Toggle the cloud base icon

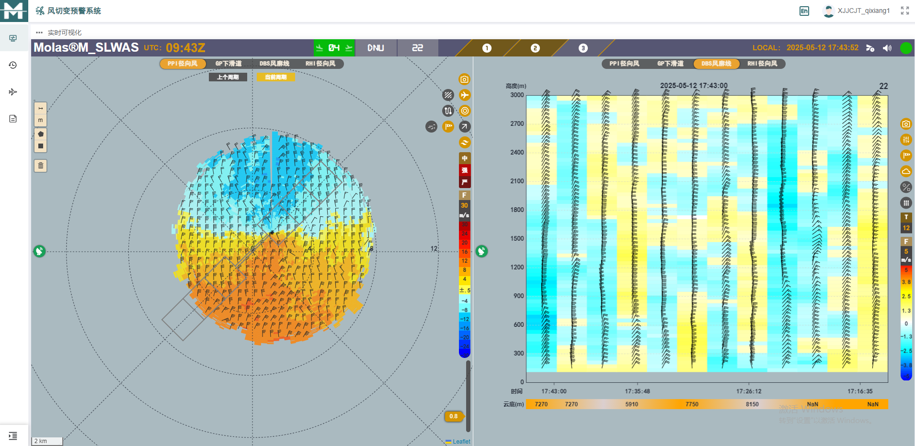point(906,171)
